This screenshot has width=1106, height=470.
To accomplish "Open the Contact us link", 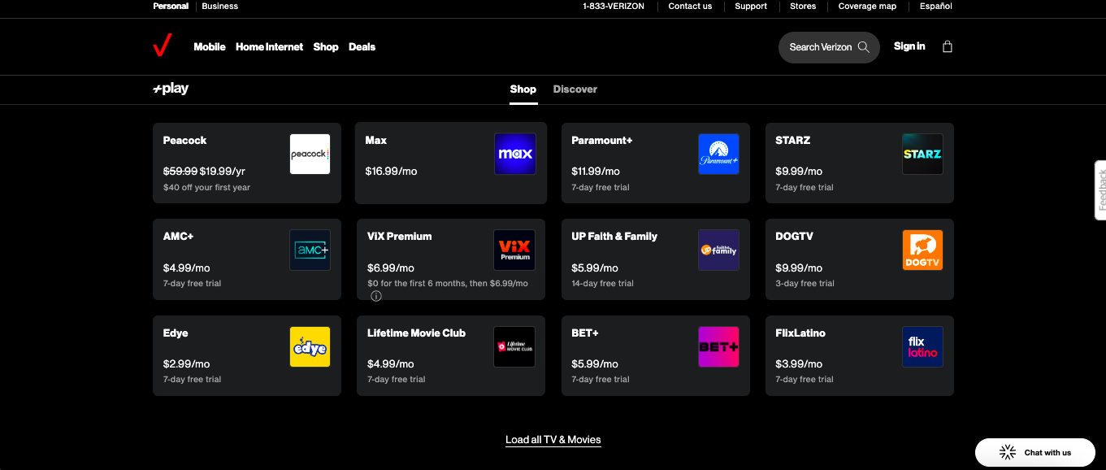I will point(690,6).
